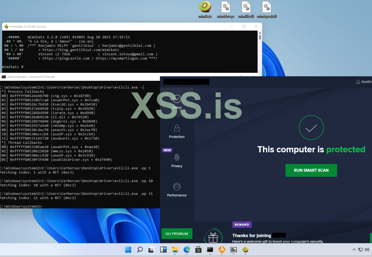Maximize the mimikatz console window
This screenshot has width=372, height=257.
(x=244, y=26)
